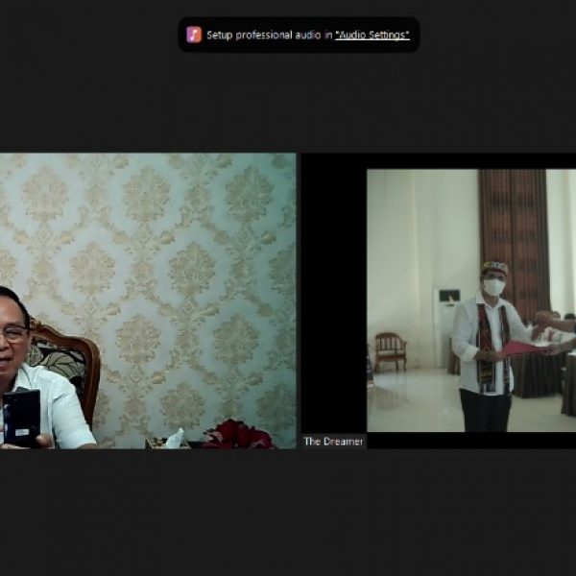Click the red flowers in the left video
The height and width of the screenshot is (576, 576).
(x=237, y=435)
